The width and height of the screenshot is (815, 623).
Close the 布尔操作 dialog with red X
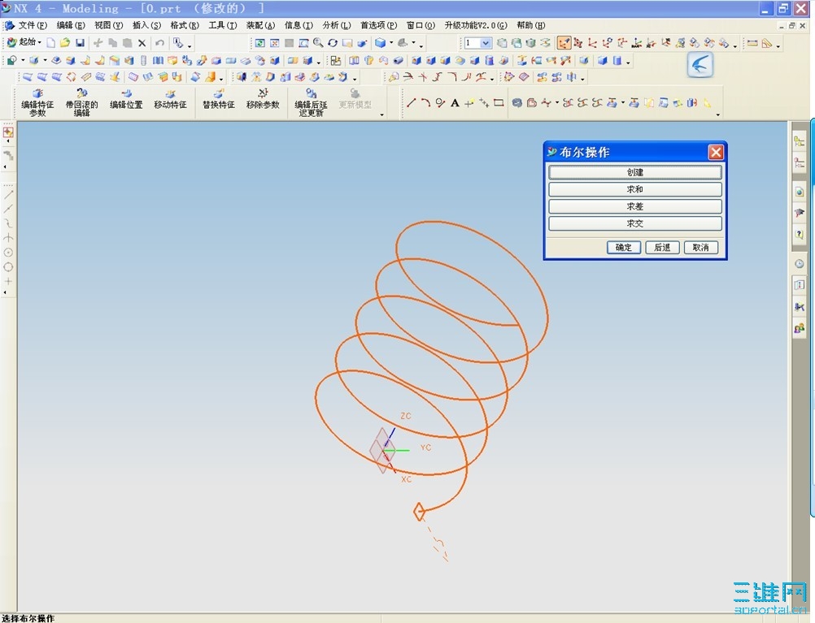(716, 152)
